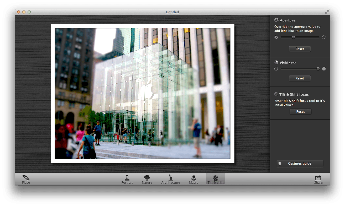Image resolution: width=345 pixels, height=206 pixels.
Task: Click the Aperture slider handle
Action: [293, 37]
